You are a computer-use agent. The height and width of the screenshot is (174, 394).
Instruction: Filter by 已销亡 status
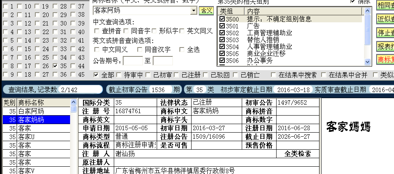(x=235, y=75)
